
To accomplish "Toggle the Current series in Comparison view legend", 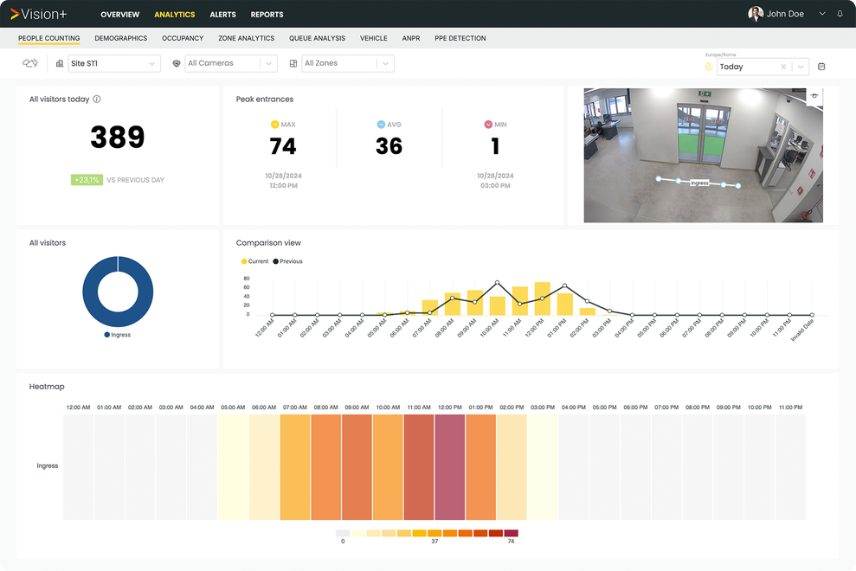I will pos(254,261).
